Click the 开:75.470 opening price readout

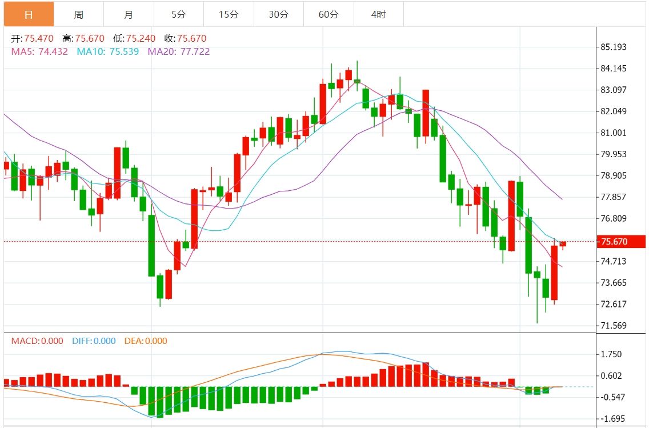(x=33, y=38)
